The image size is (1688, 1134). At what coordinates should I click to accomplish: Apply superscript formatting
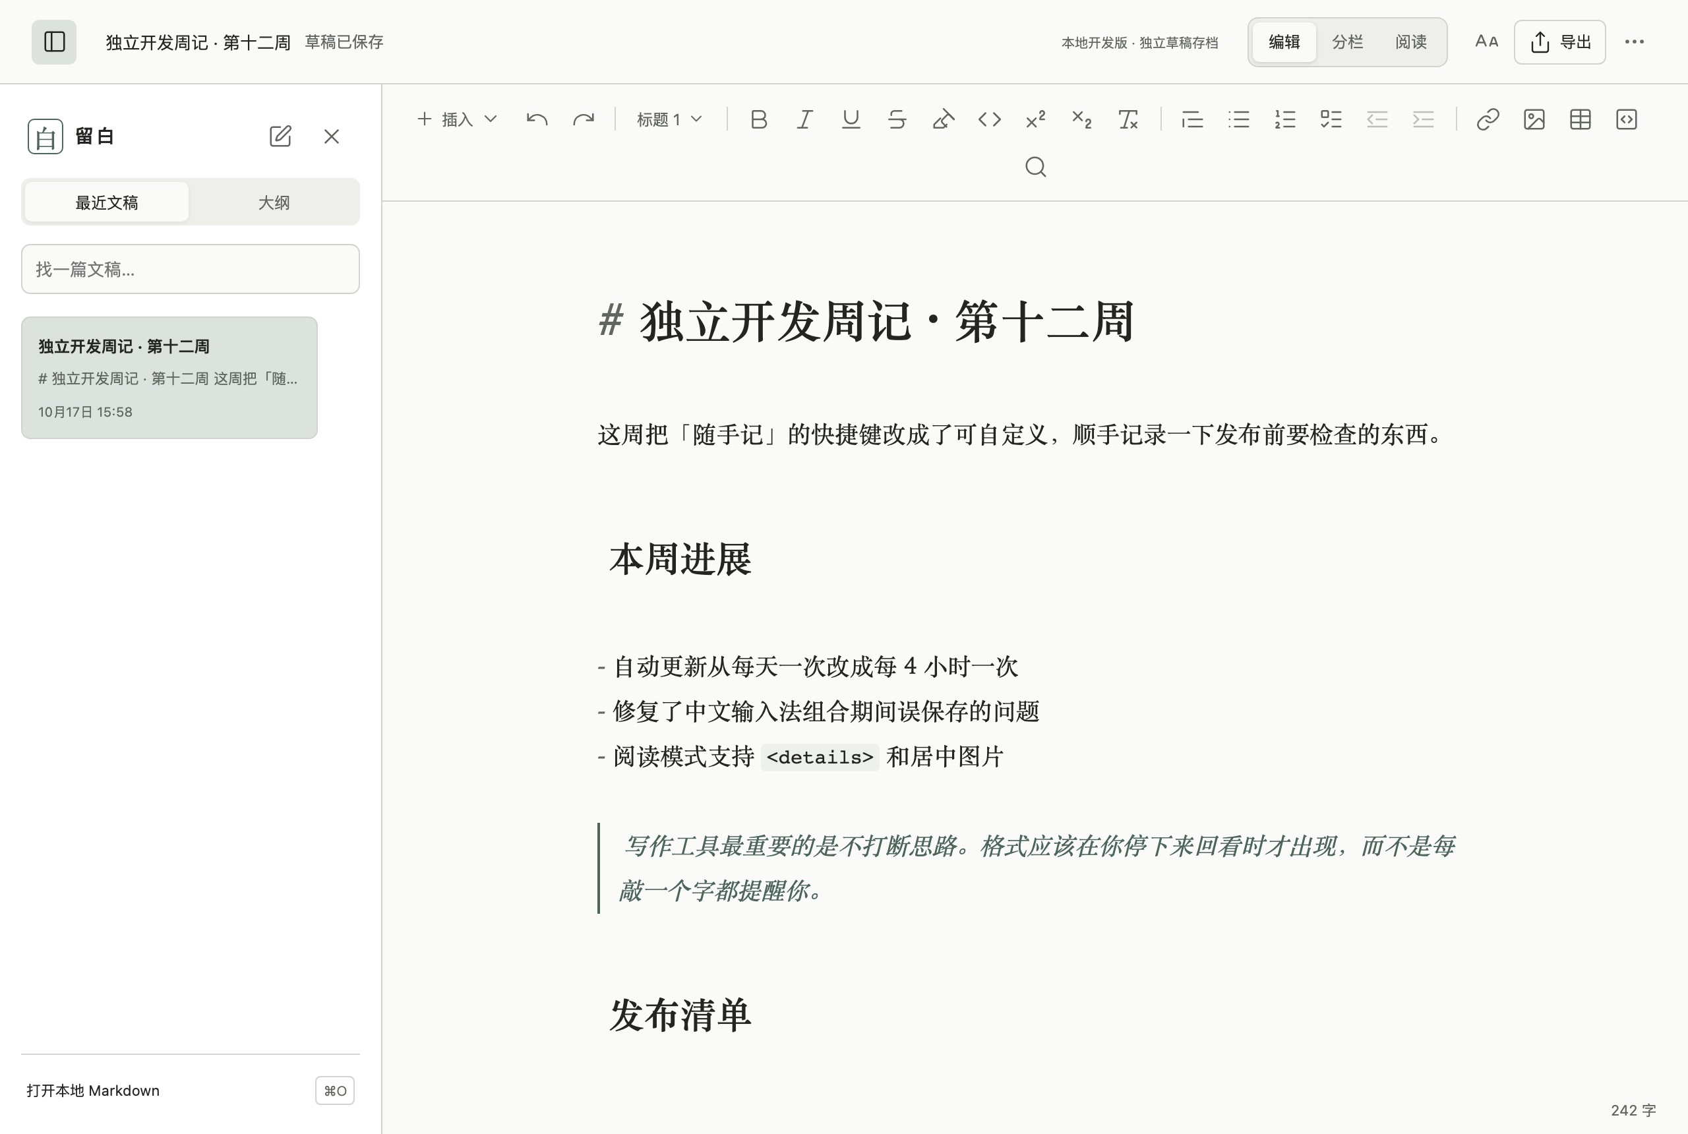(1036, 119)
